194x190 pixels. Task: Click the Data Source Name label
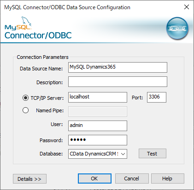point(41,69)
